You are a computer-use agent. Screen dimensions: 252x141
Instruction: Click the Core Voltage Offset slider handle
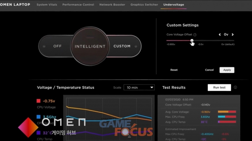click(192, 41)
